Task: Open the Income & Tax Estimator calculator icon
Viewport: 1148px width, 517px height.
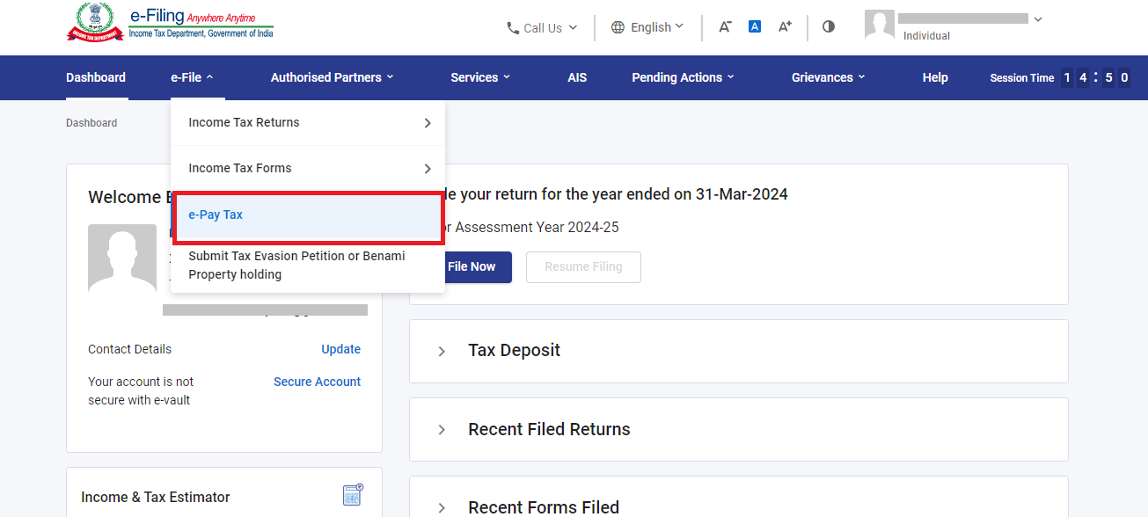Action: pyautogui.click(x=351, y=495)
